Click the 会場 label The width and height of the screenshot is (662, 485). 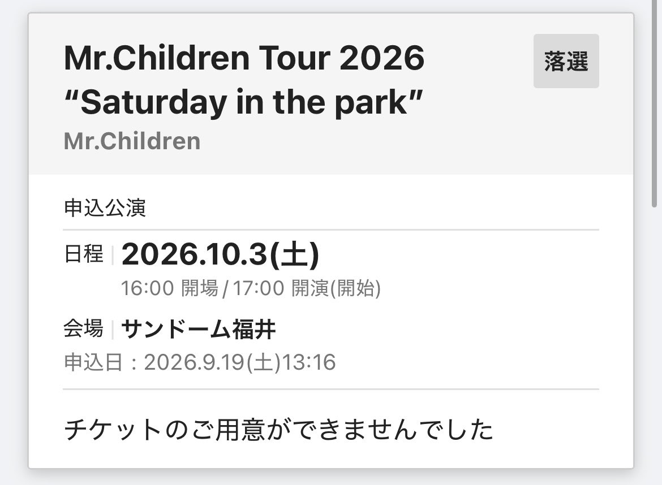click(84, 329)
